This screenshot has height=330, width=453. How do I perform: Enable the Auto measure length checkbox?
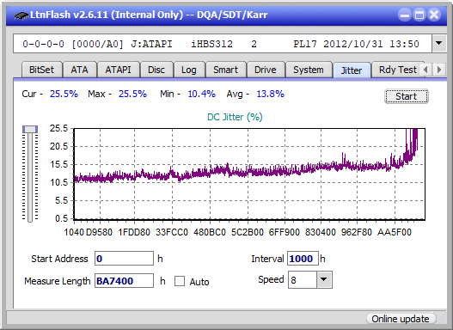[x=180, y=281]
